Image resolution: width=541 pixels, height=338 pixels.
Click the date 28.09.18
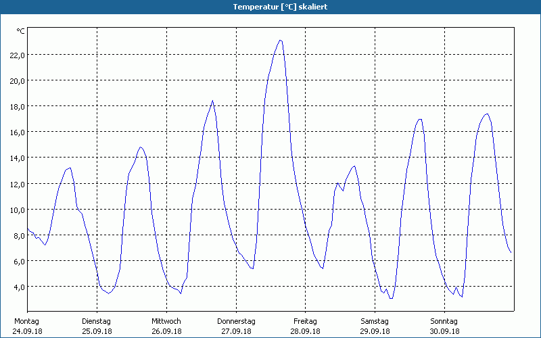pos(306,331)
